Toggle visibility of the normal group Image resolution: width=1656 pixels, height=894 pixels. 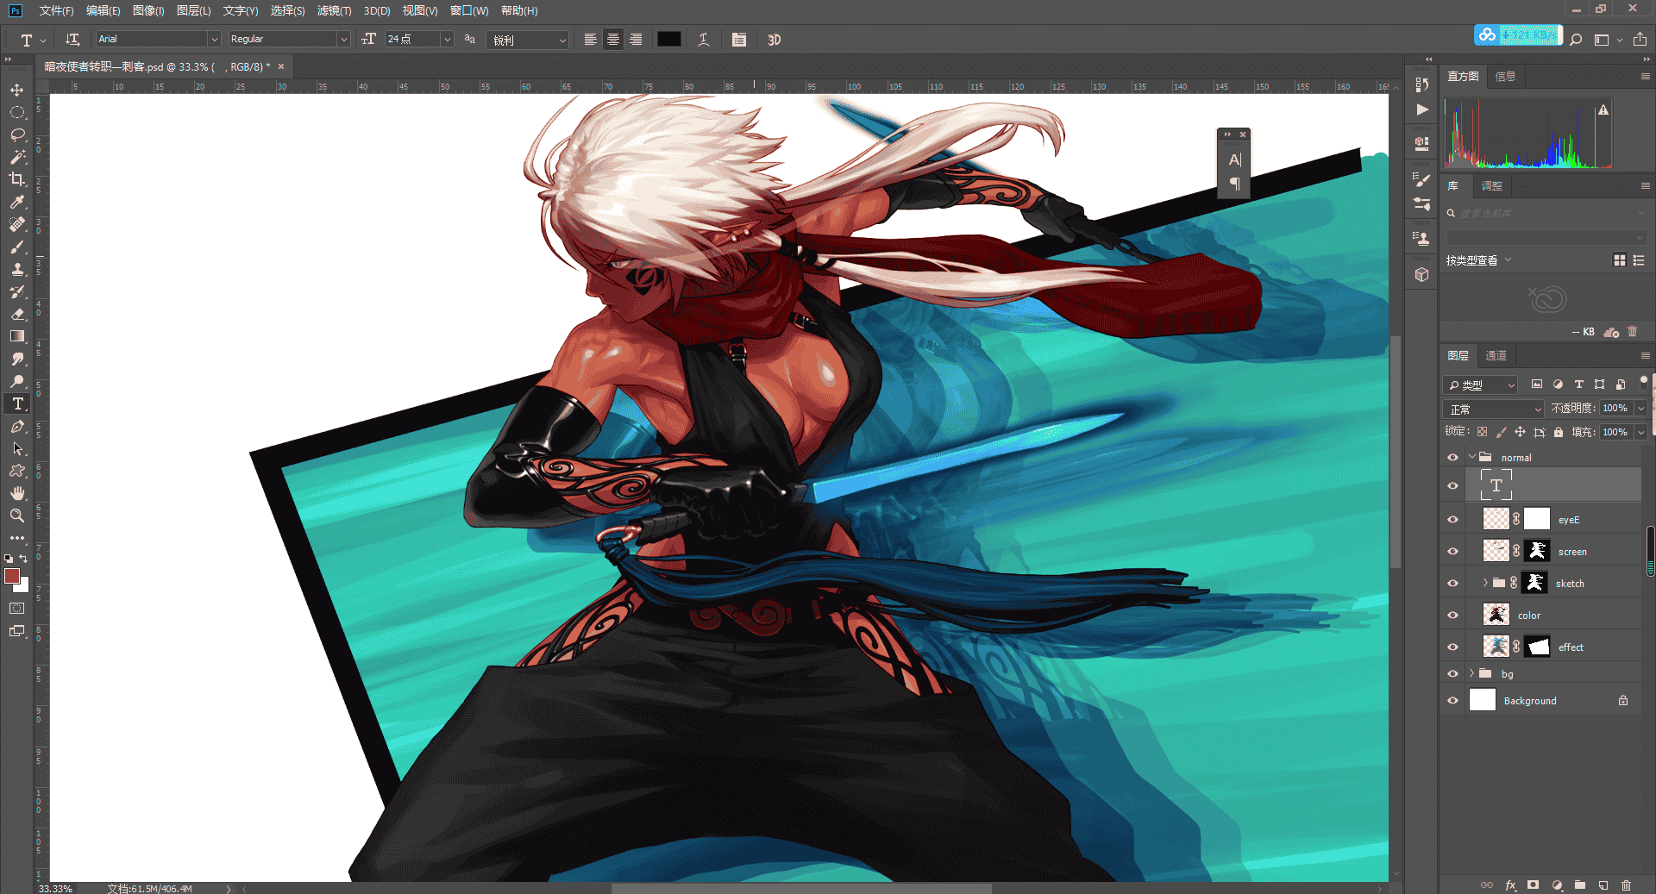coord(1452,458)
